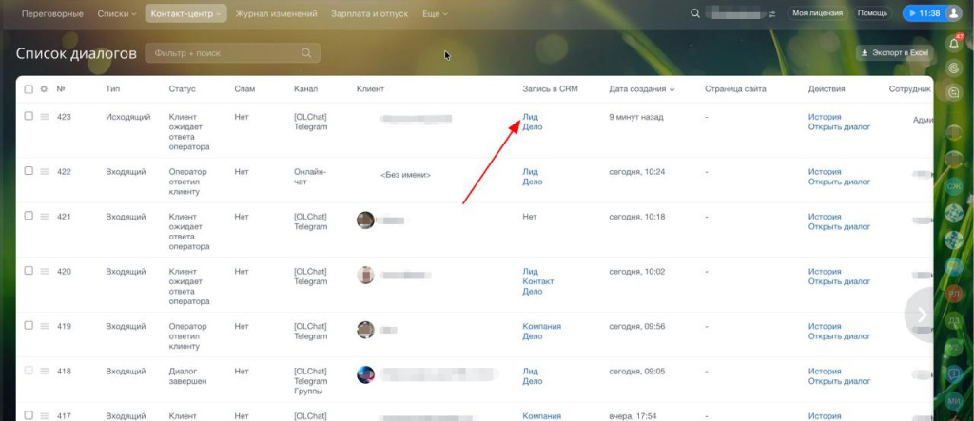Open row menu for dialog 420

[x=44, y=272]
